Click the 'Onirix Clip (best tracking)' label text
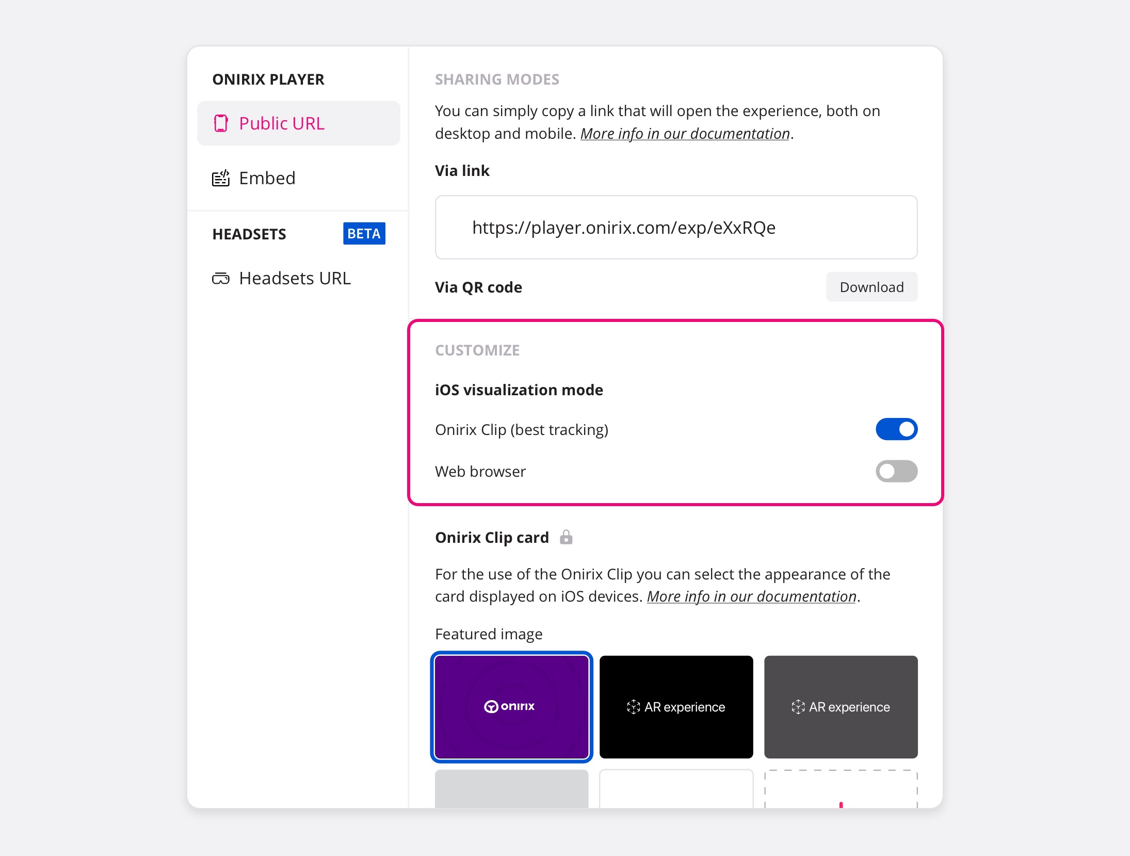Viewport: 1130px width, 856px height. pos(522,430)
